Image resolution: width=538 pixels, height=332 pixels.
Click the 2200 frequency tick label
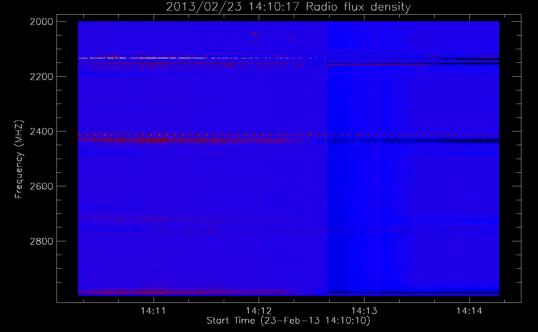tap(42, 77)
